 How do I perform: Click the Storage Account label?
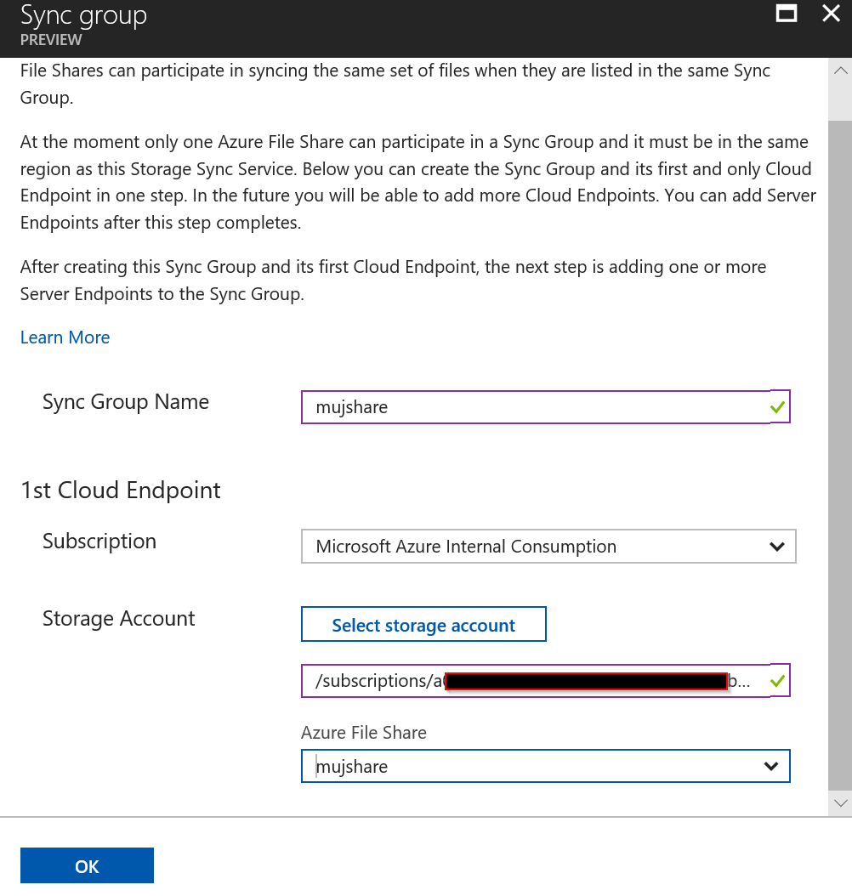[119, 619]
